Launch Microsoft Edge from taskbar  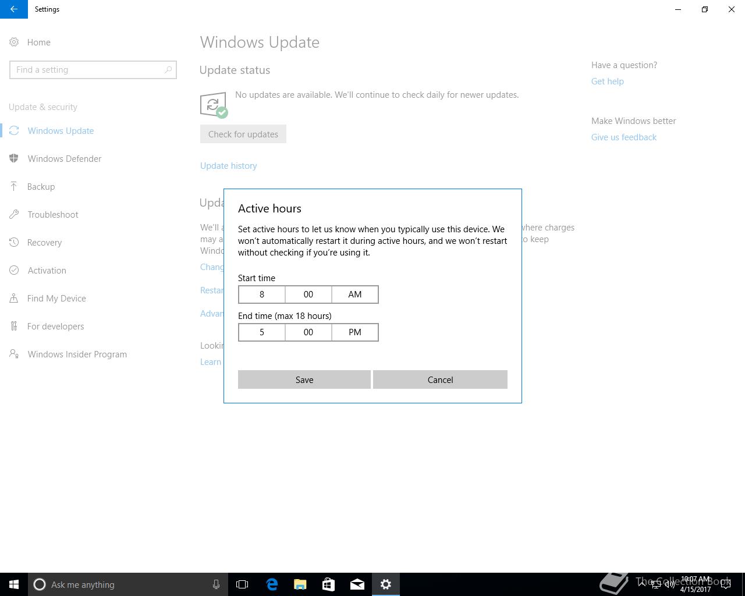272,584
